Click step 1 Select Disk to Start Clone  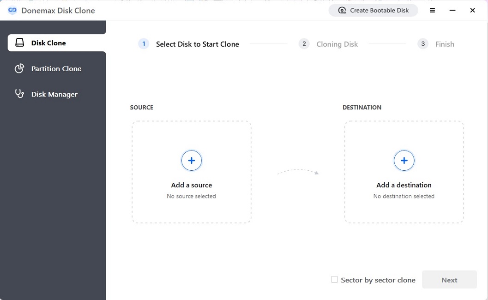click(197, 44)
